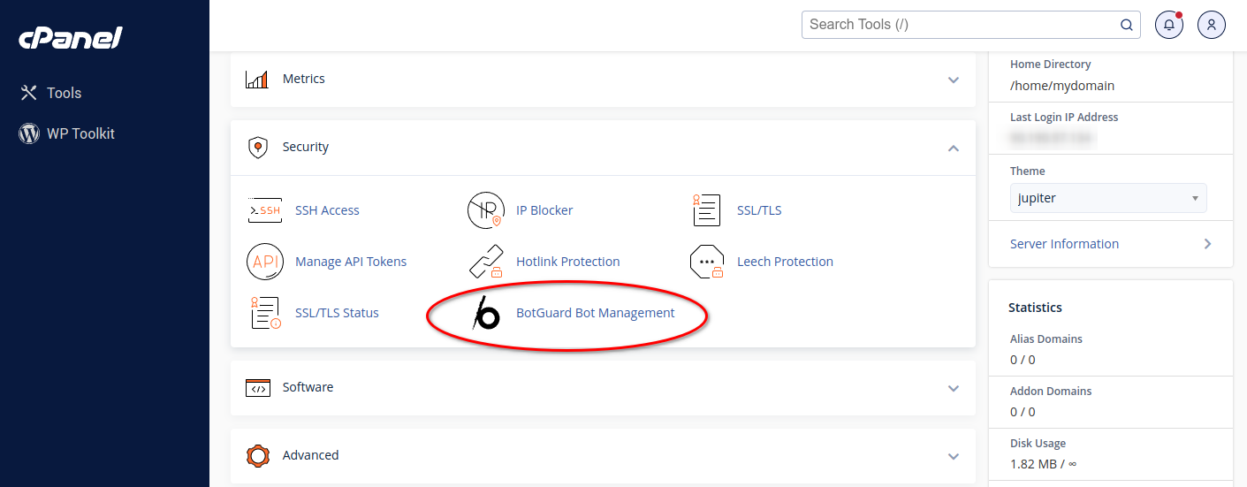Viewport: 1247px width, 487px height.
Task: Expand the Software section chevron
Action: click(x=954, y=388)
